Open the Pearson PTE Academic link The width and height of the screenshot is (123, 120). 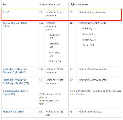[14, 111]
